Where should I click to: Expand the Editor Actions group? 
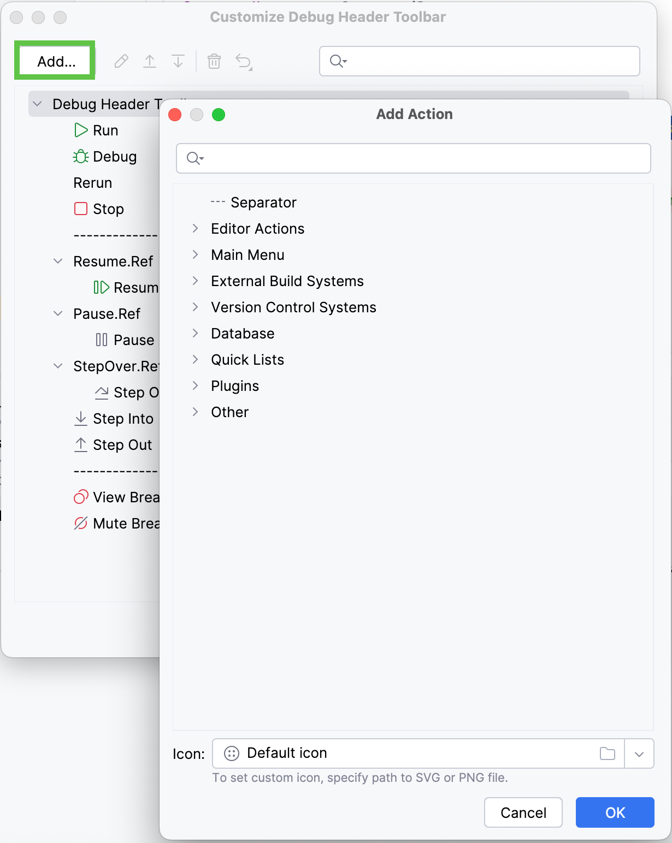tap(196, 228)
